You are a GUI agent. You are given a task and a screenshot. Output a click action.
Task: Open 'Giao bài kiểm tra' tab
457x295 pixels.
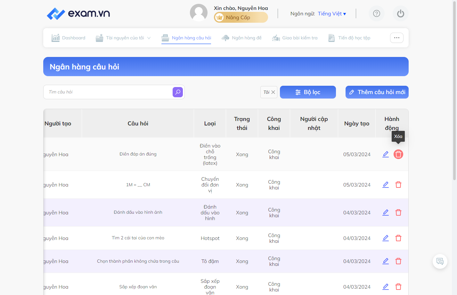click(x=295, y=38)
